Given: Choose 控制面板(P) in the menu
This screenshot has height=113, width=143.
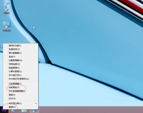Looking at the screenshot, I should [x=14, y=87].
